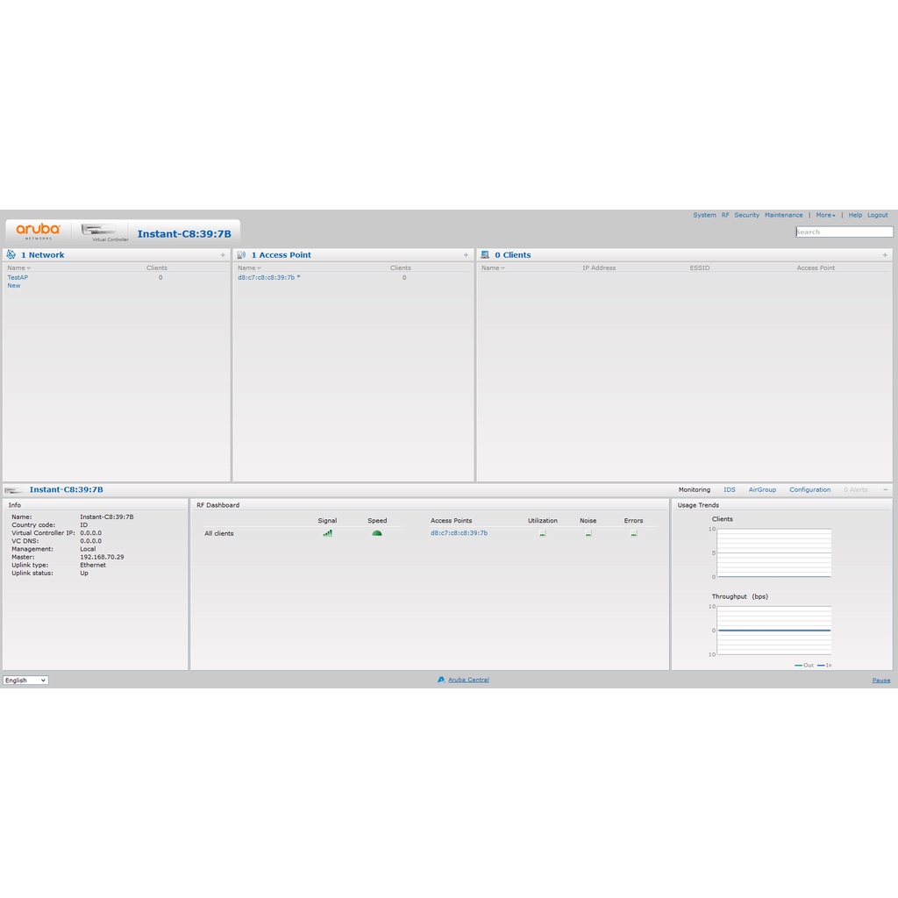Click Access Point column header in Clients
Screen dimensions: 898x898
[x=816, y=267]
